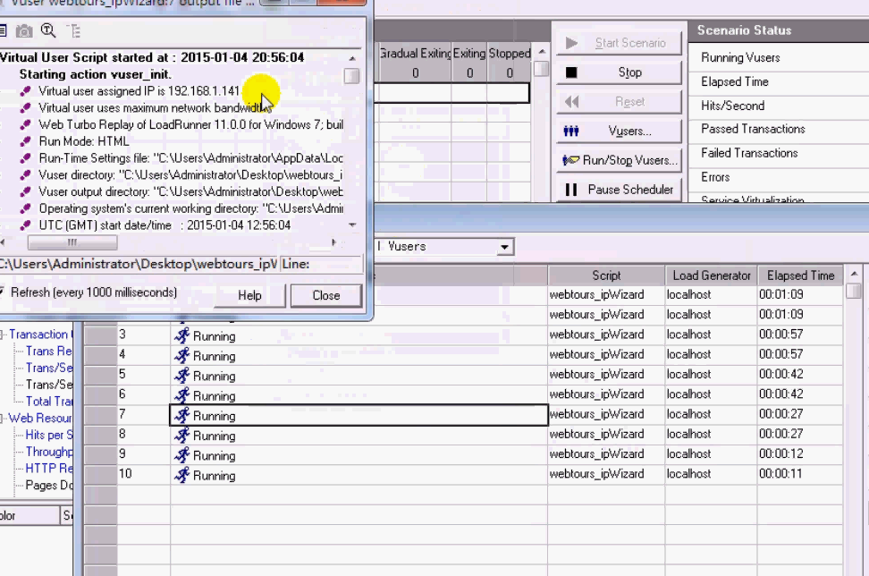Viewport: 869px width, 576px height.
Task: Click icon beside 'Virtual user assigned IP' line
Action: click(25, 91)
